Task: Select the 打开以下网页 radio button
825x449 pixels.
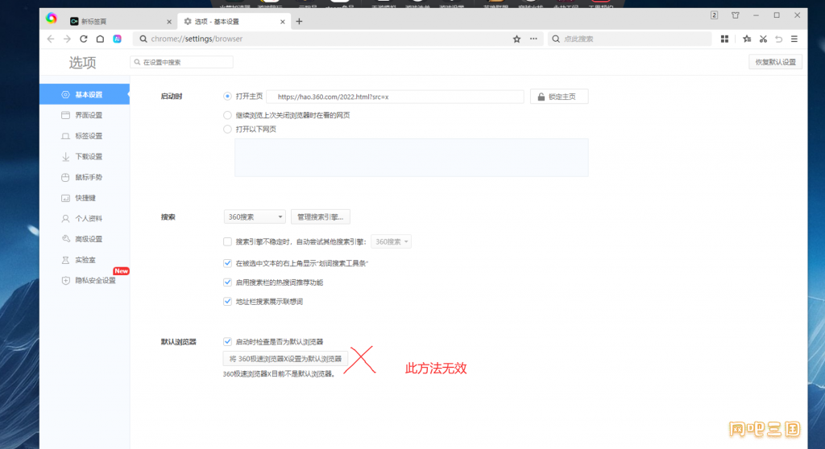Action: [227, 130]
